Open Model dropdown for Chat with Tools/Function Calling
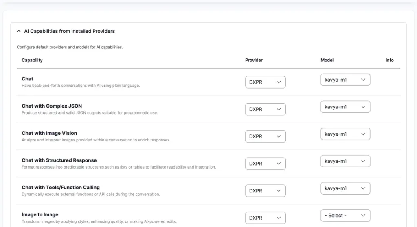The height and width of the screenshot is (227, 417). 345,188
